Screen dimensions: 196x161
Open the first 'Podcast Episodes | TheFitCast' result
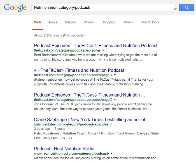point(96,46)
